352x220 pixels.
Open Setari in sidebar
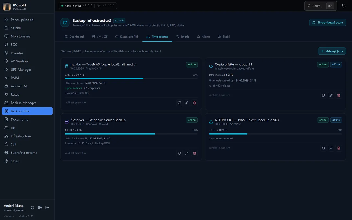point(27,161)
